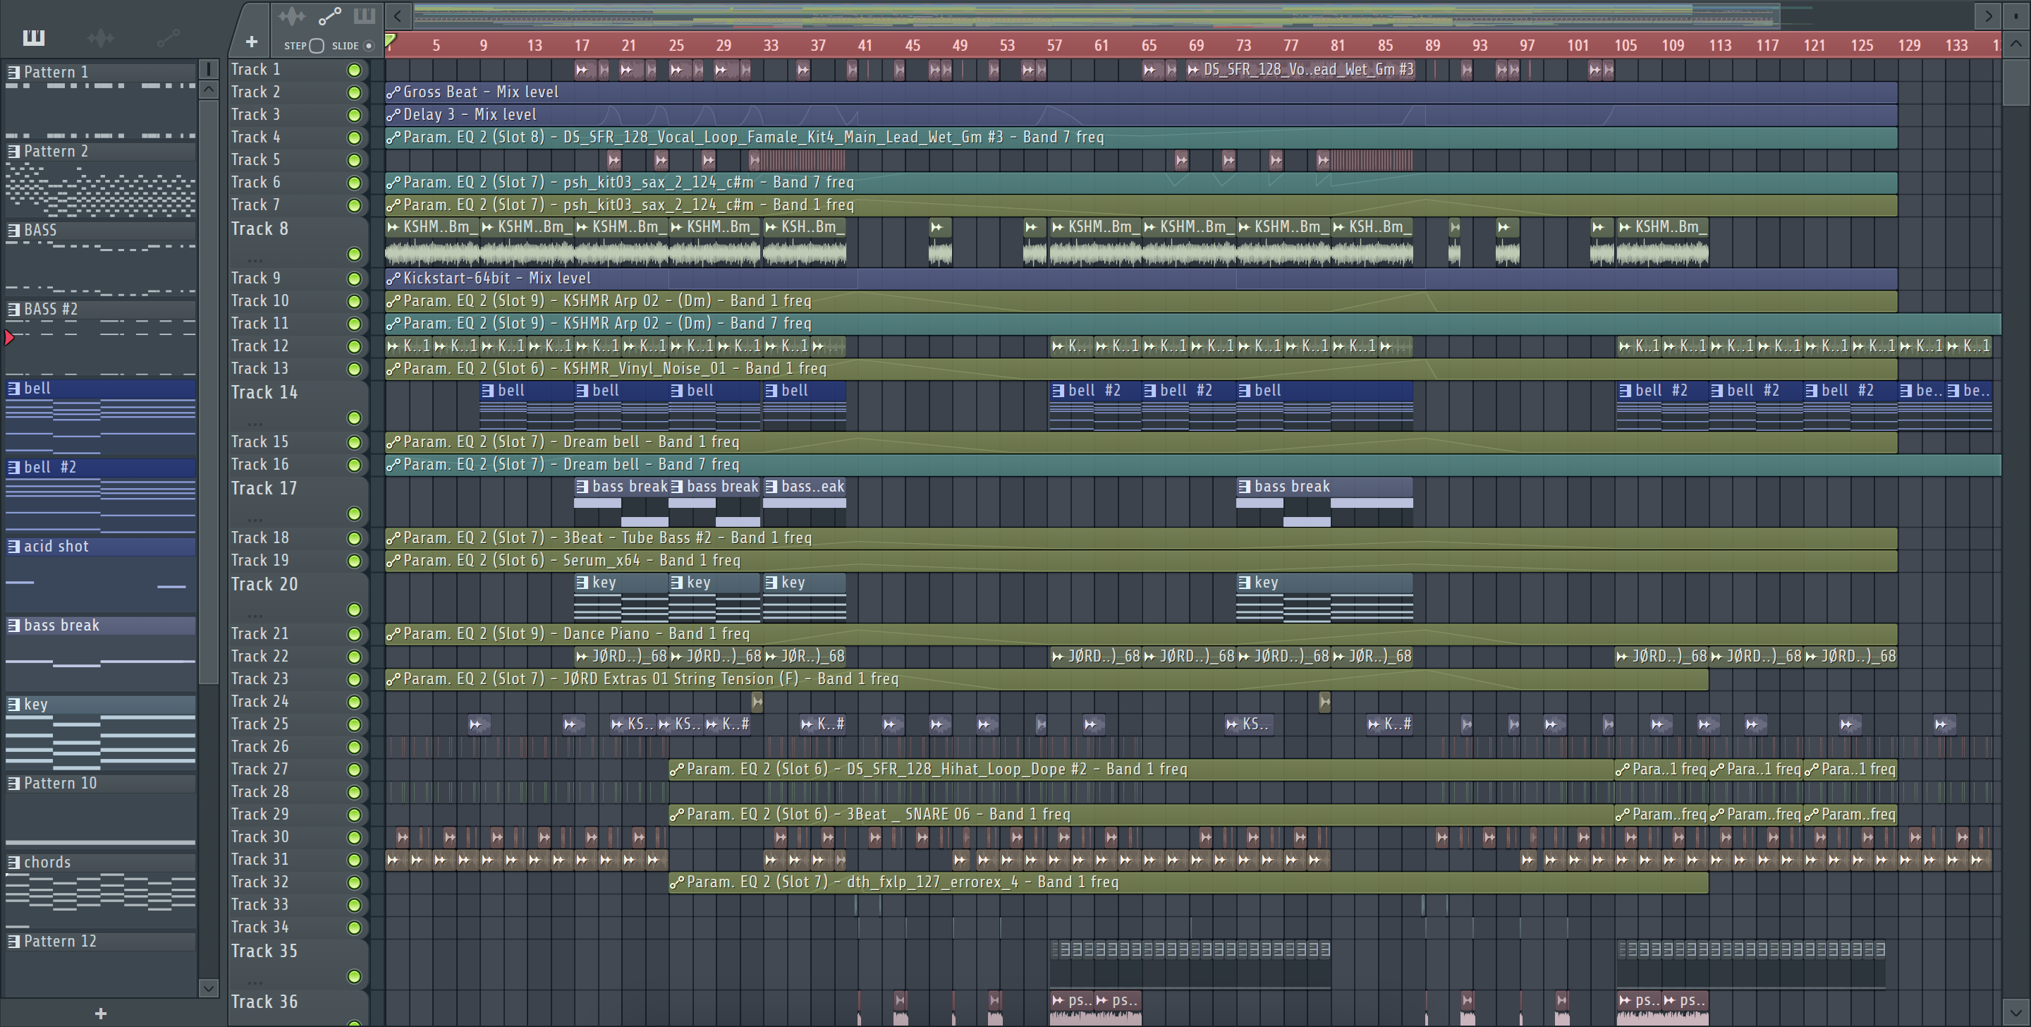Mute Track 1 with its green LED
Image resolution: width=2031 pixels, height=1027 pixels.
point(354,71)
